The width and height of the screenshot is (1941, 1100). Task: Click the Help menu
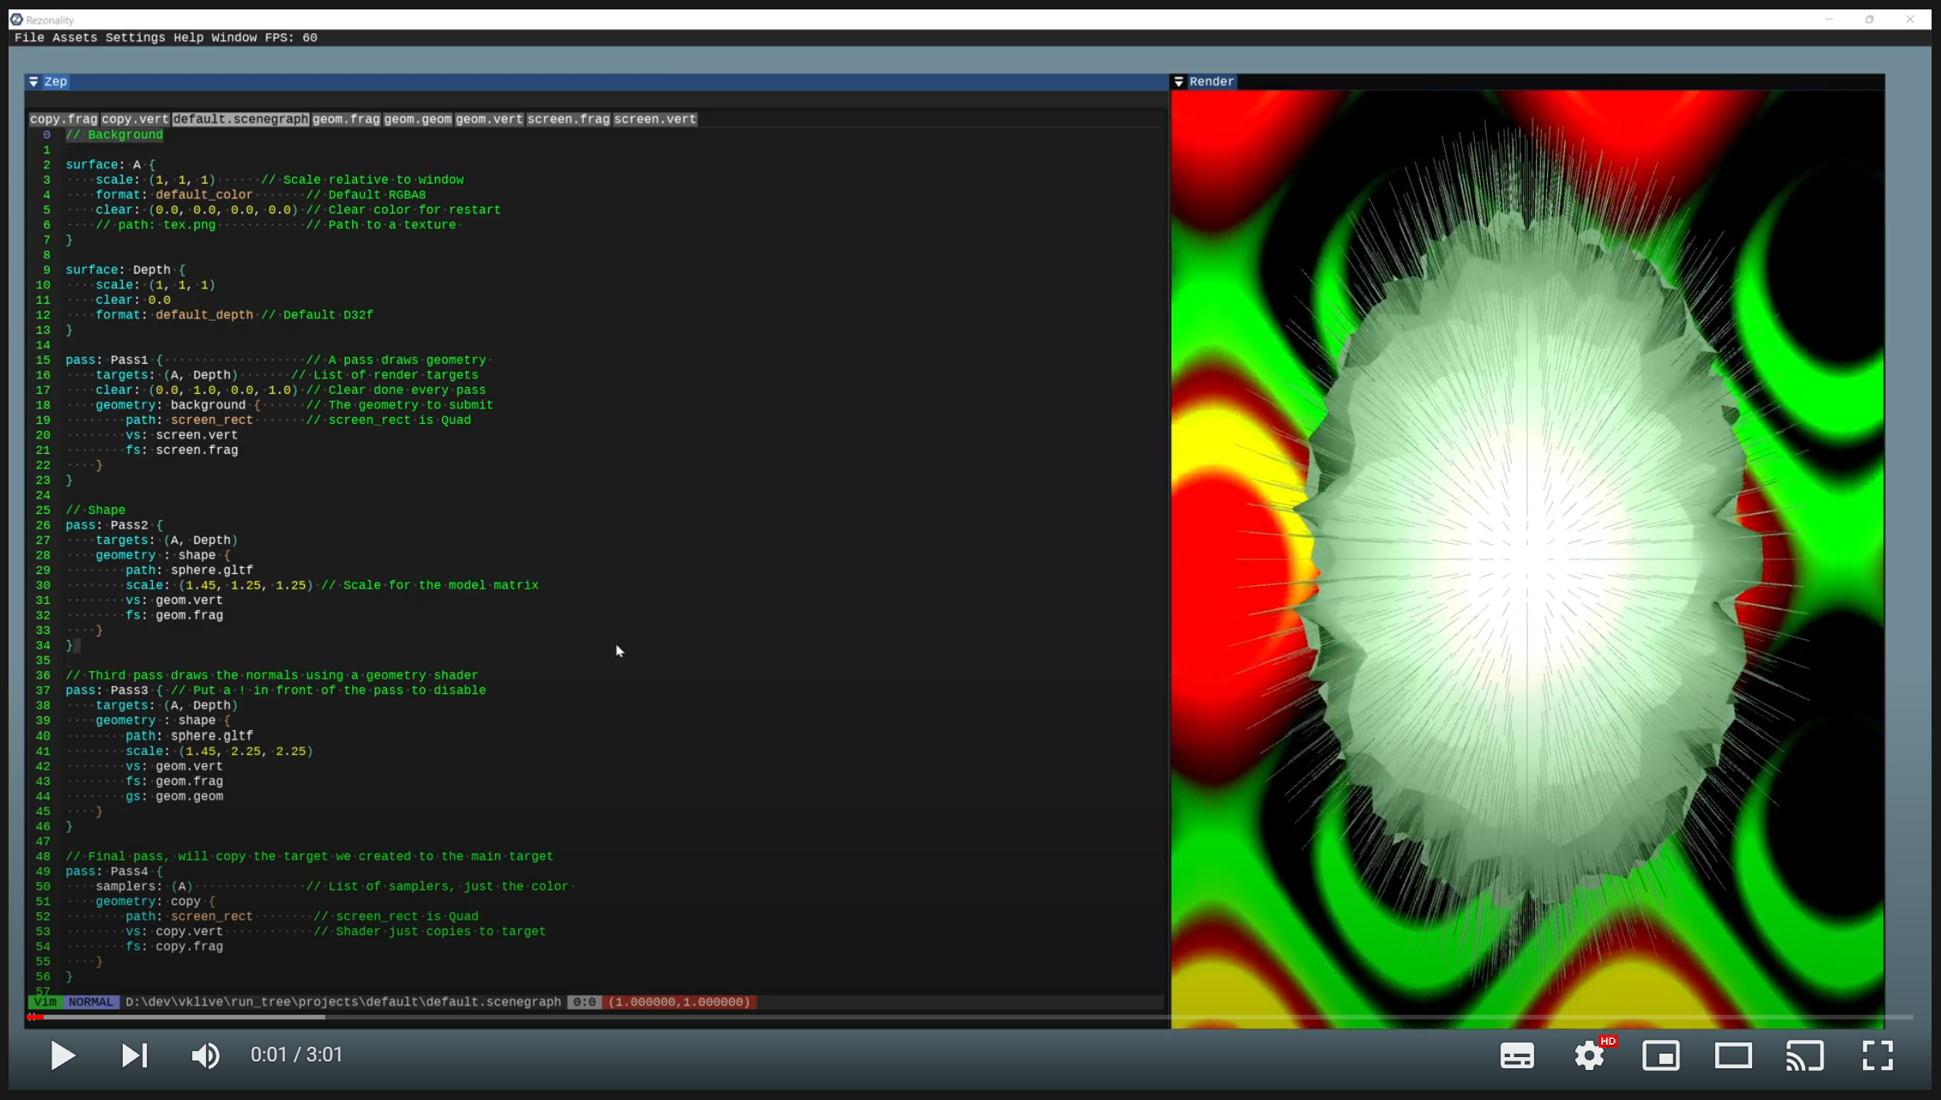coord(188,38)
